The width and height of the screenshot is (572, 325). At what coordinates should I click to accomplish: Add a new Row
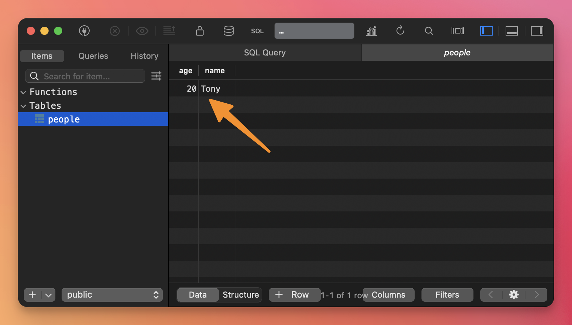(292, 295)
